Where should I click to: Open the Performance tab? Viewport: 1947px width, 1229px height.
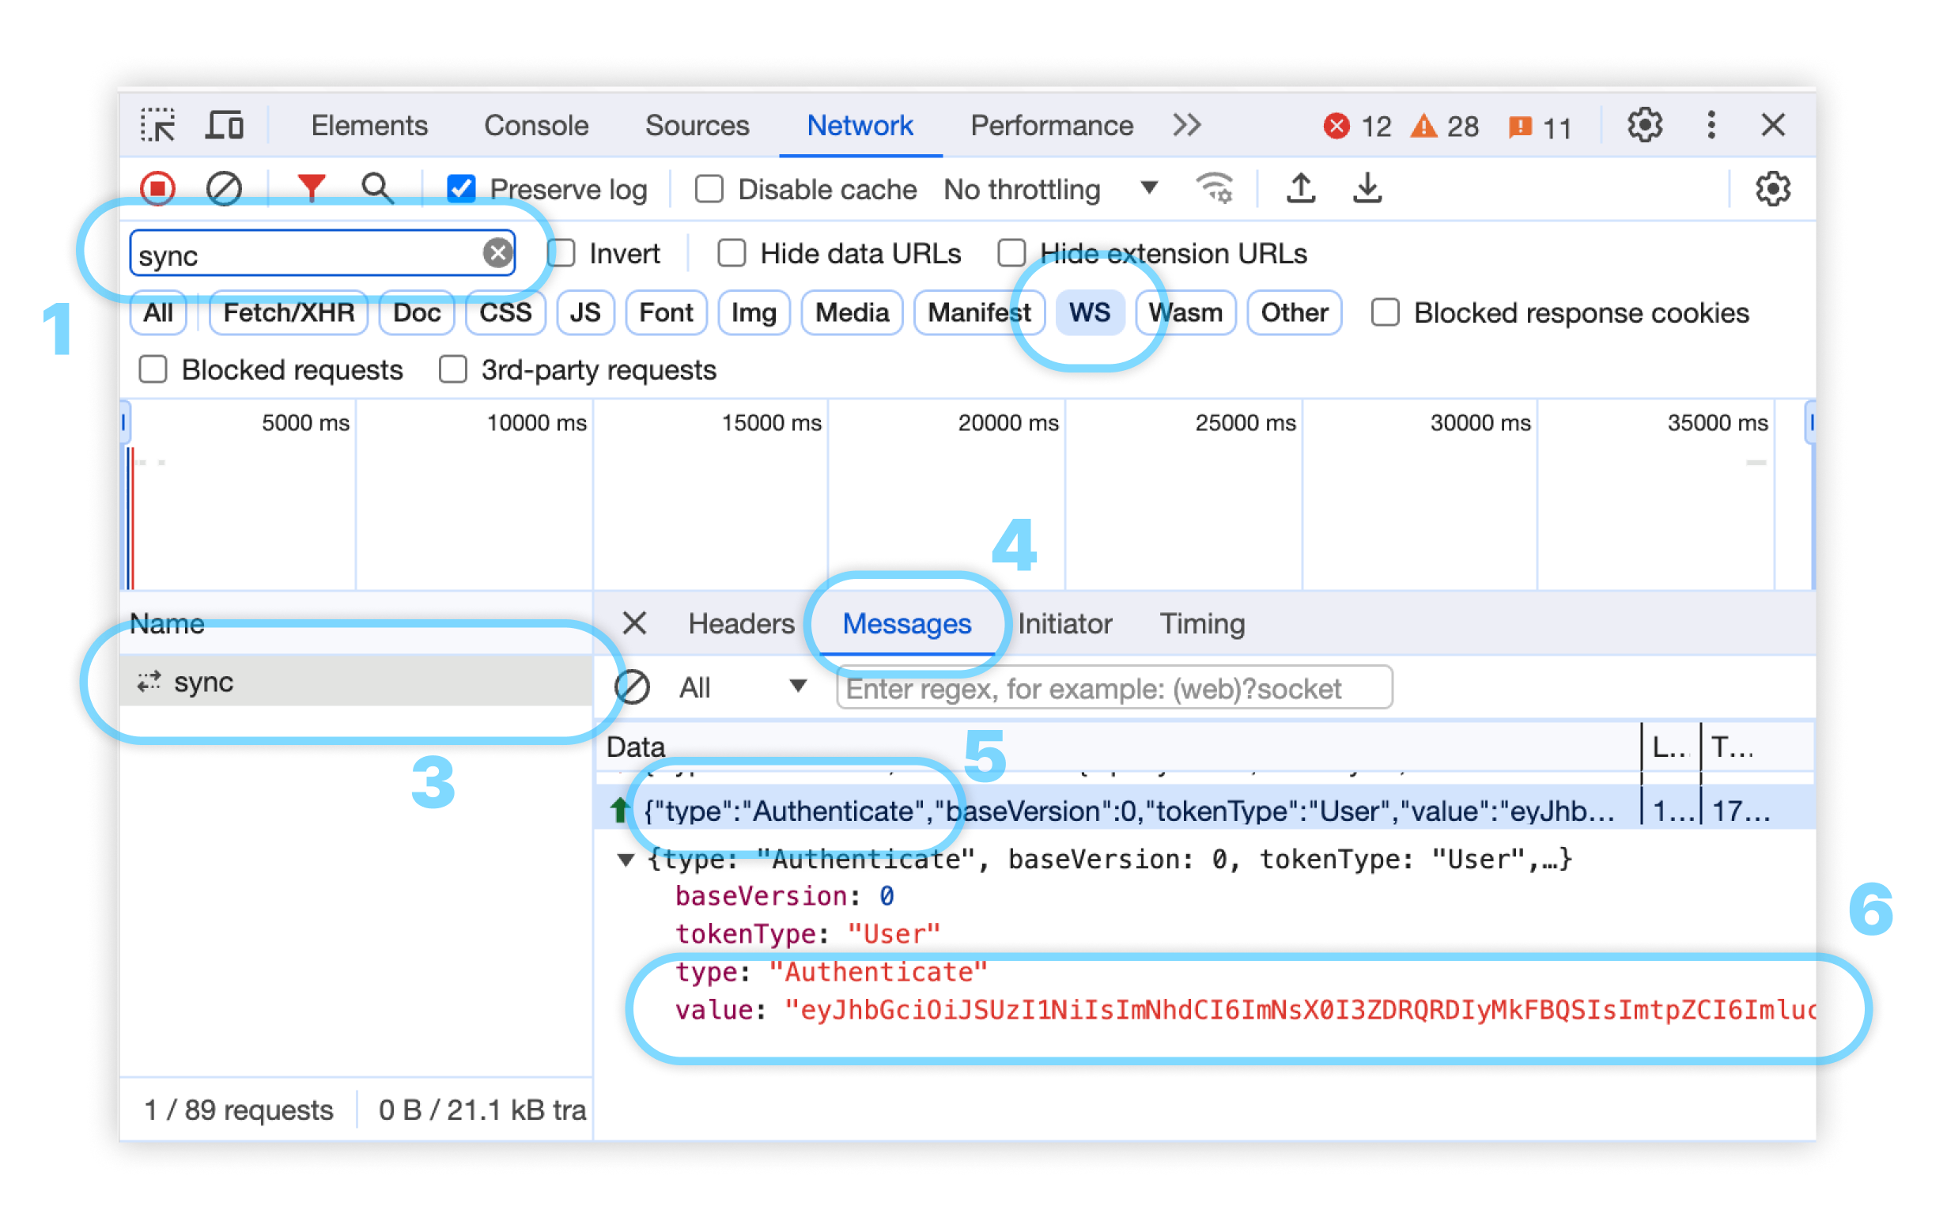coord(1051,125)
